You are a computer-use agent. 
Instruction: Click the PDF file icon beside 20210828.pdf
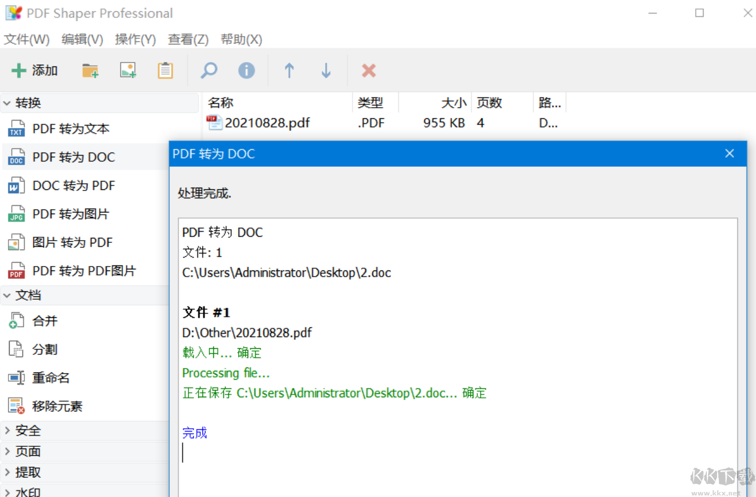[214, 123]
